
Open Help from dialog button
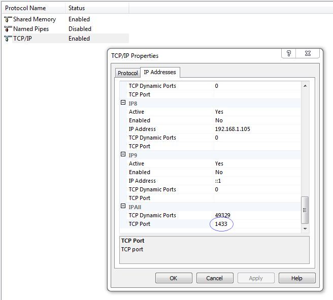tap(296, 278)
